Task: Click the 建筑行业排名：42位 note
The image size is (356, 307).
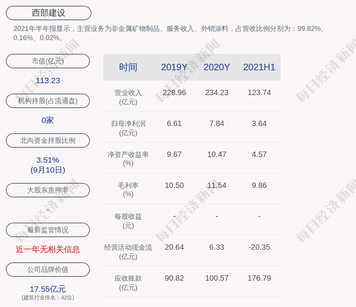Action: point(48,297)
